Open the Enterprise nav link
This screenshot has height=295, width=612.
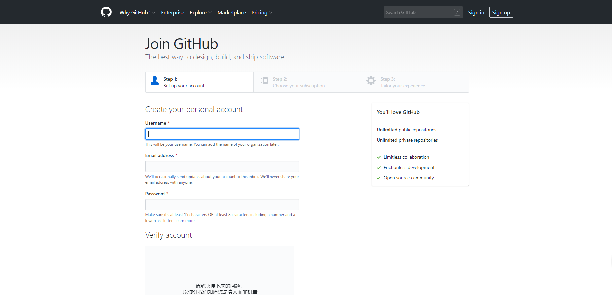[x=172, y=12]
